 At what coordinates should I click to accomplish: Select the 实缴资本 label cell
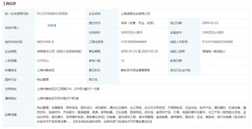pos(184,32)
